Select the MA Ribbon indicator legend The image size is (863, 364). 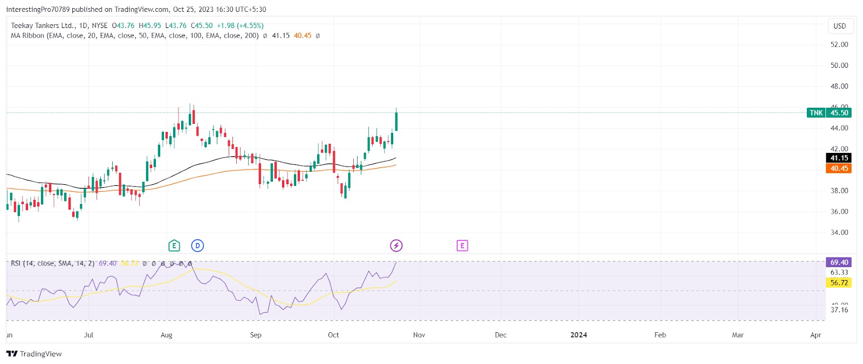click(135, 36)
